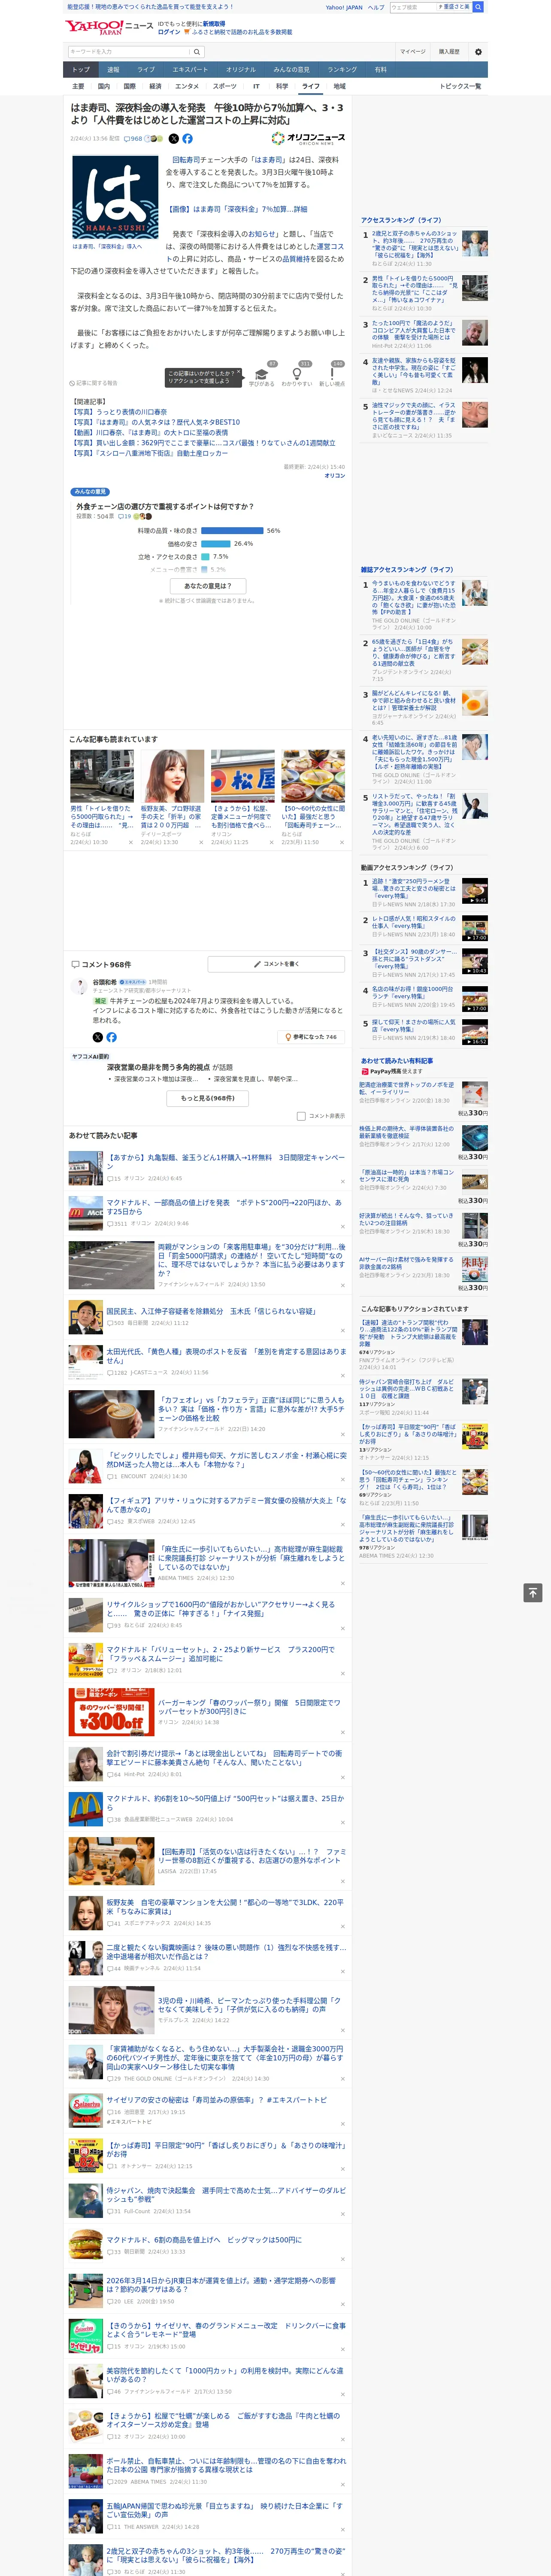Toggle the コメント非表示 checkbox
The image size is (551, 2576).
[301, 1115]
